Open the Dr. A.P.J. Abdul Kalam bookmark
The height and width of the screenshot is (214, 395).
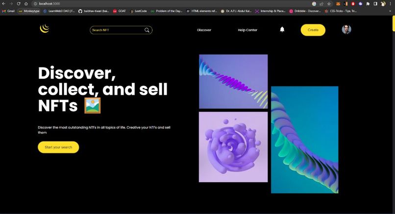pyautogui.click(x=236, y=11)
